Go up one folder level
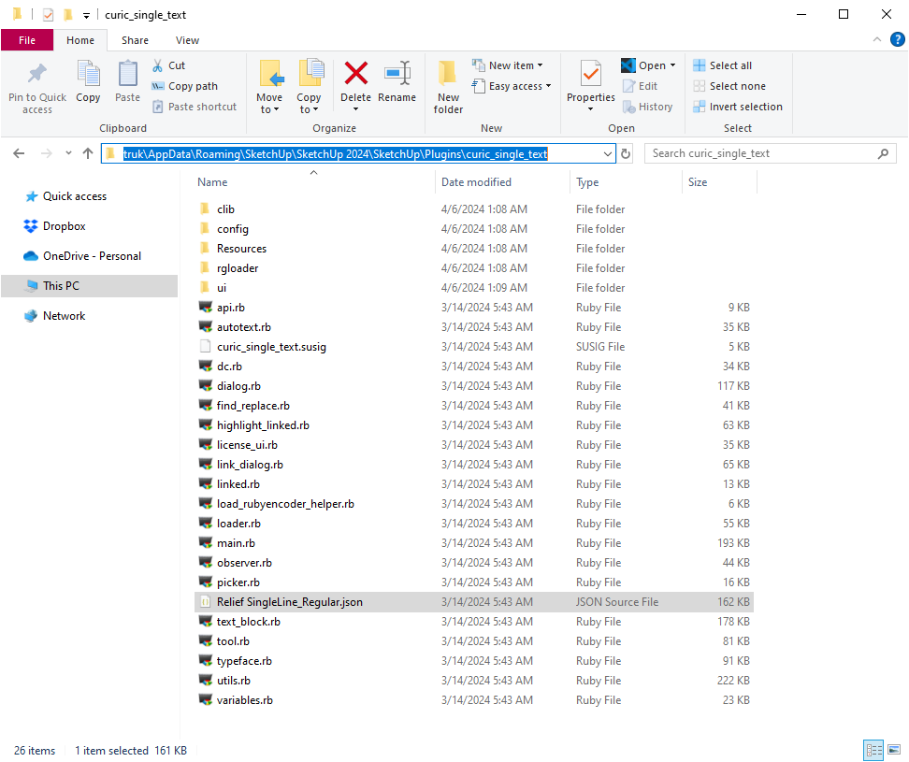909x762 pixels. pos(88,153)
